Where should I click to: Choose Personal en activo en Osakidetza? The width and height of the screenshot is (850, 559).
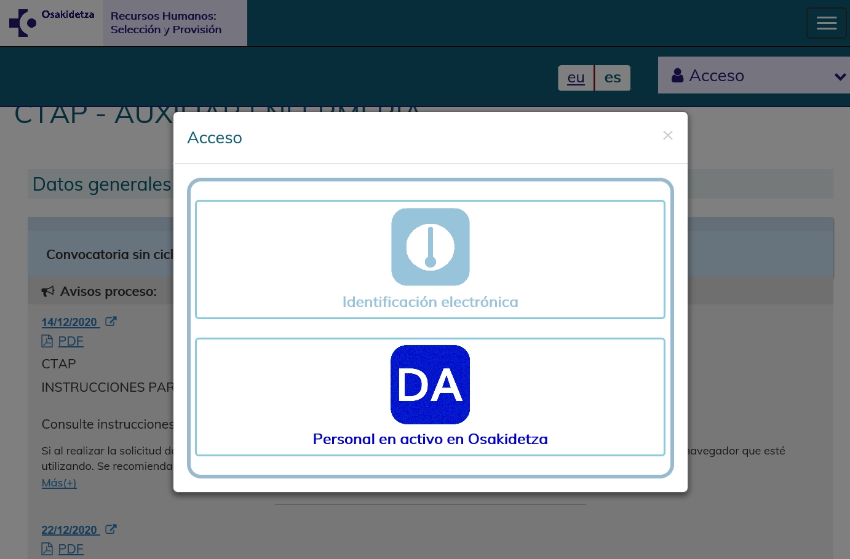431,439
